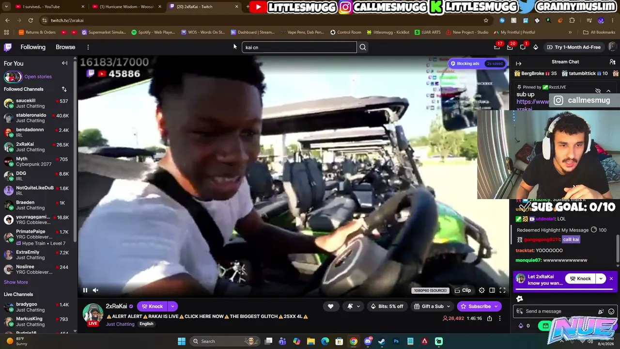Click Knock button in the chat banner
Screen dimensions: 620x349
pyautogui.click(x=580, y=279)
